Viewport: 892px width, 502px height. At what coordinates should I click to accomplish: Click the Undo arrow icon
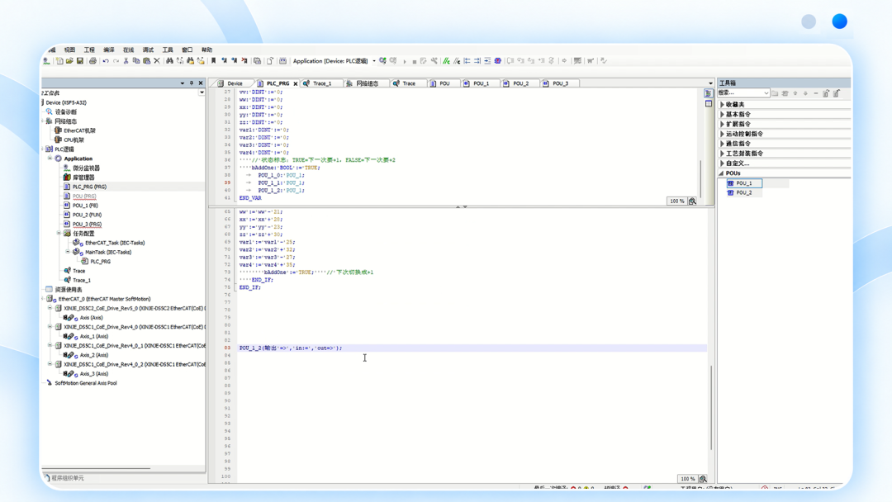click(x=106, y=61)
